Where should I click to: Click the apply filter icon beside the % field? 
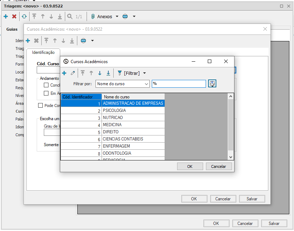point(212,84)
